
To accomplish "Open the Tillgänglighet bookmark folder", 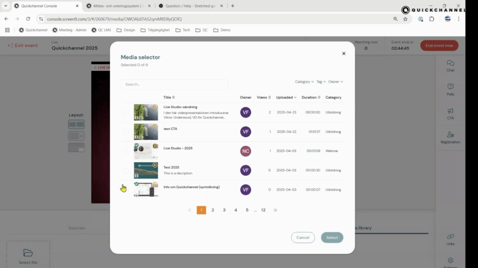I will tap(155, 30).
